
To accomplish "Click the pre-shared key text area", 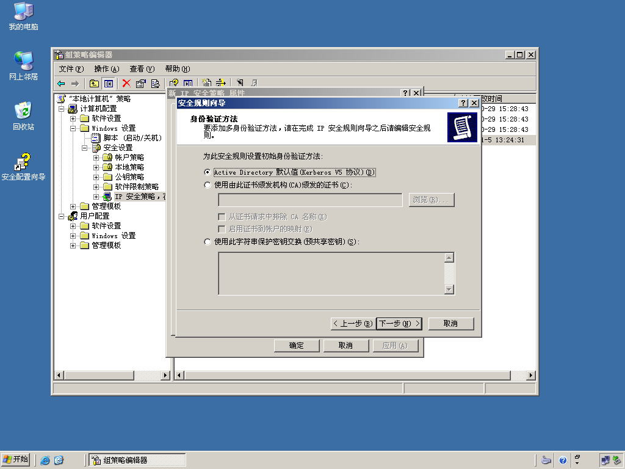I will pyautogui.click(x=331, y=274).
